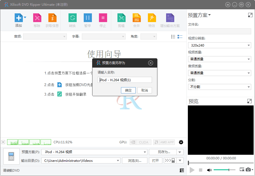The height and width of the screenshot is (176, 255).
Task: Click the CPU:11.92% usage text
Action: coord(63,142)
